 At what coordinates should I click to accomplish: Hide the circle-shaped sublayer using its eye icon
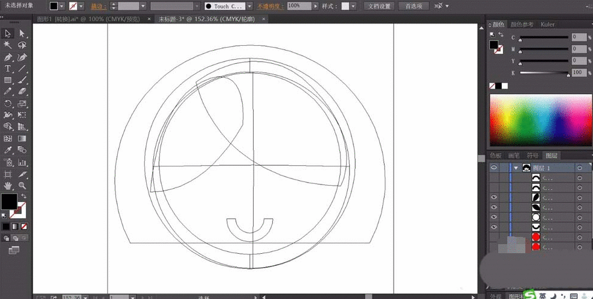tap(494, 216)
